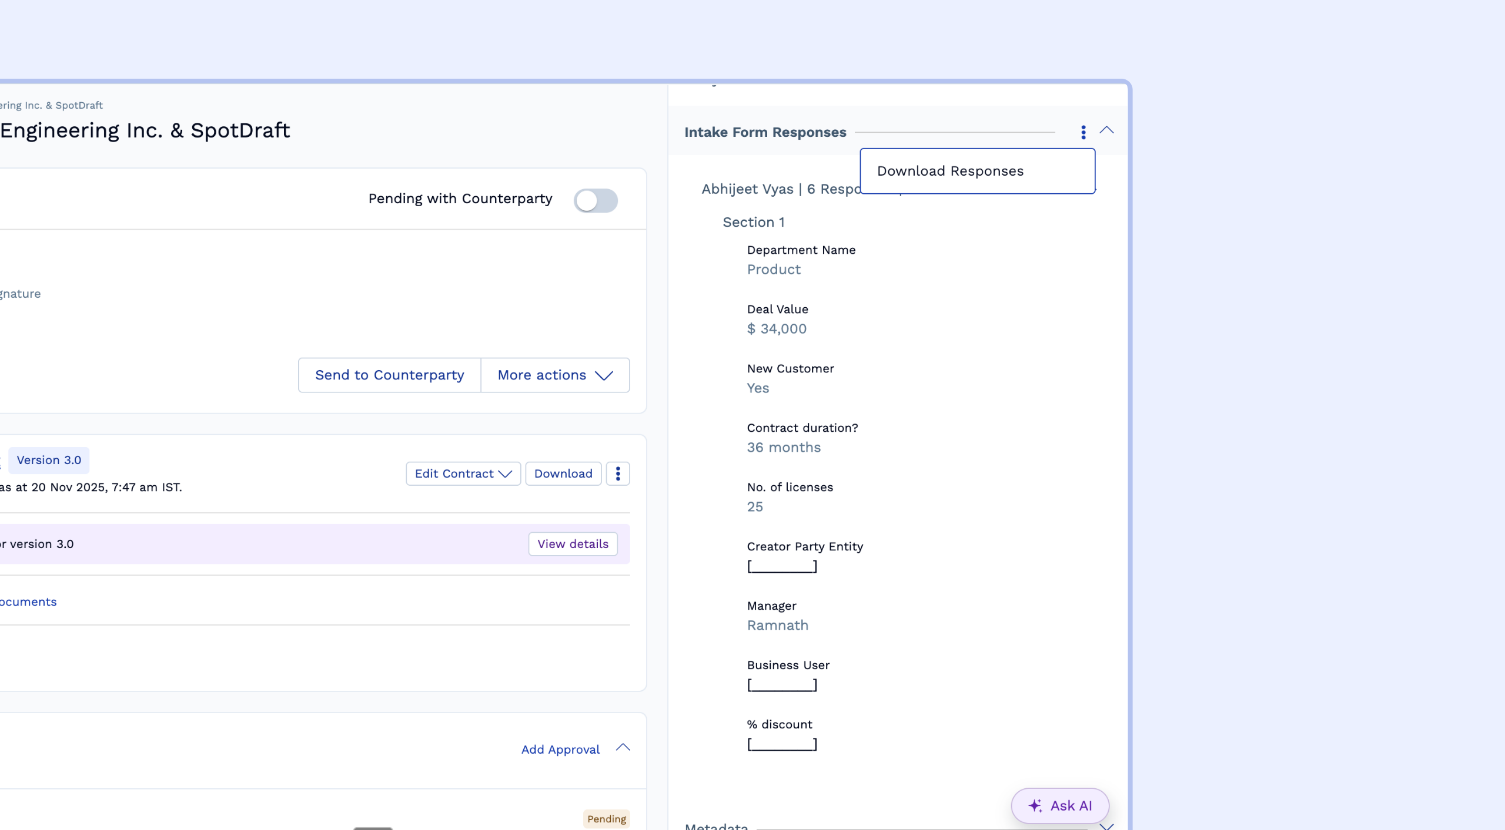Image resolution: width=1505 pixels, height=830 pixels.
Task: Expand the Metadata section chevron
Action: pos(1106,826)
